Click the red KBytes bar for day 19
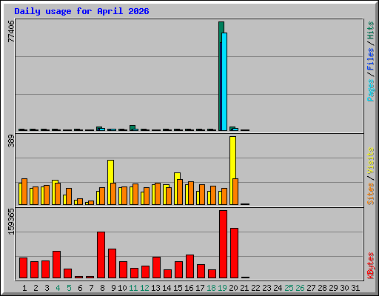Viewport: 379px width, 296px height. (x=223, y=244)
